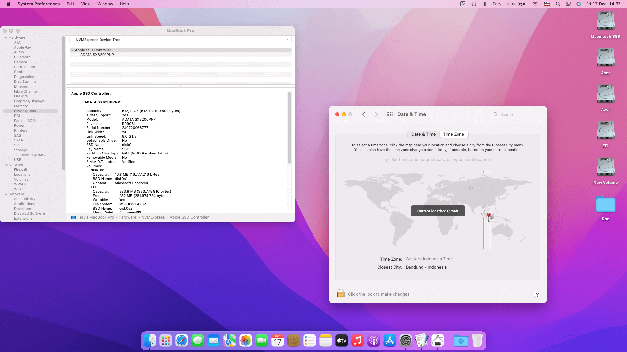Switch to the Date & Time tab
Screen dimensions: 627x352
tap(423, 134)
